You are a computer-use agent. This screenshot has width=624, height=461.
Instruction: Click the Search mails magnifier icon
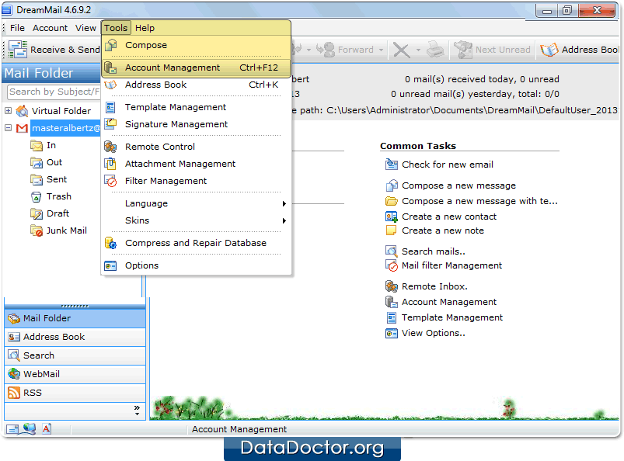click(392, 251)
